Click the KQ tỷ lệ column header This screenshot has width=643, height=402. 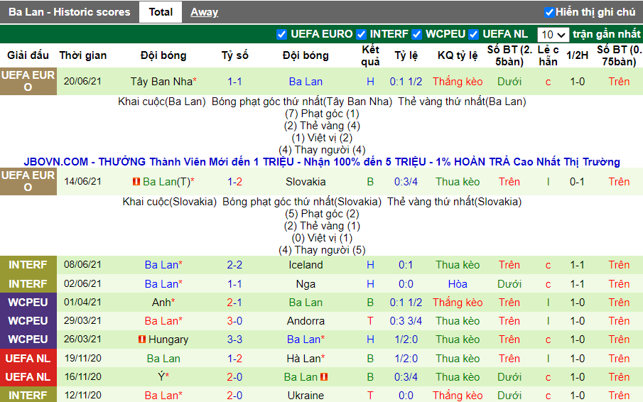pyautogui.click(x=458, y=55)
